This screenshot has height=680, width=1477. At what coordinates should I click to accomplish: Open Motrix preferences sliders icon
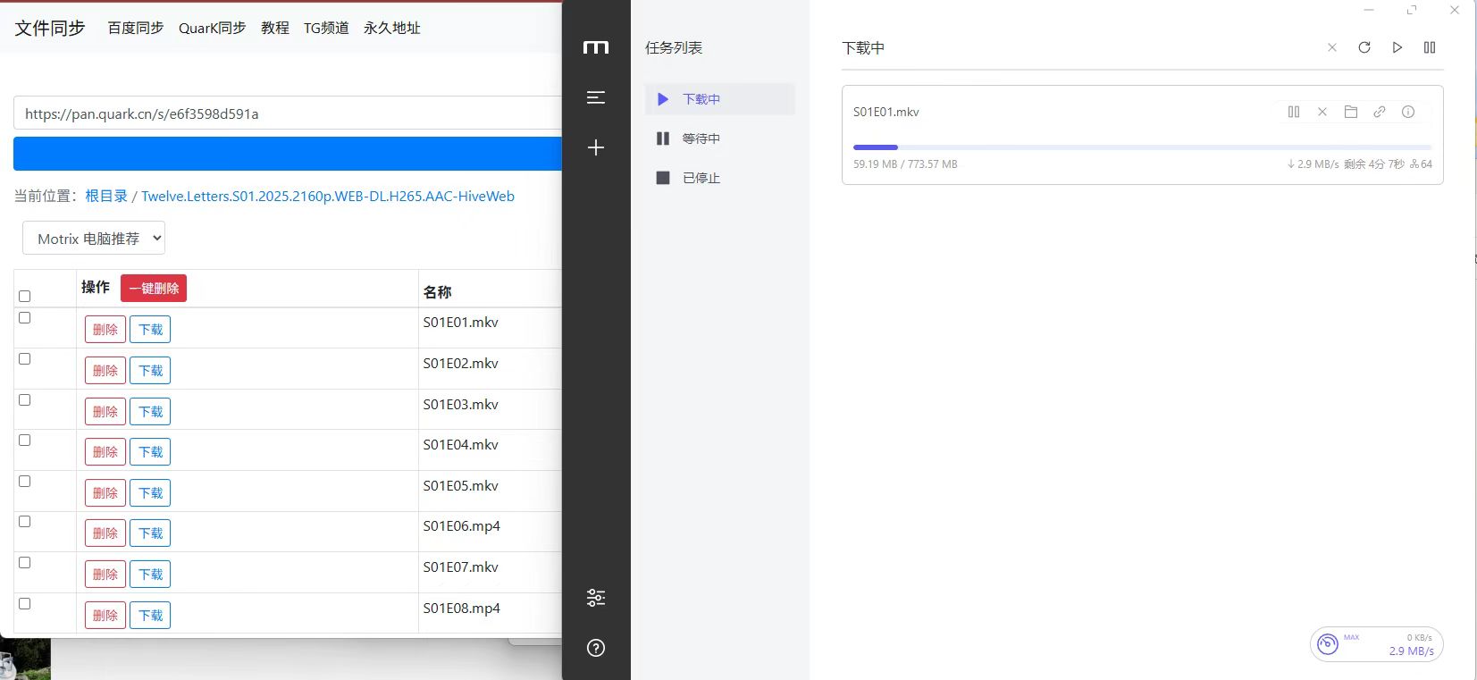click(596, 598)
